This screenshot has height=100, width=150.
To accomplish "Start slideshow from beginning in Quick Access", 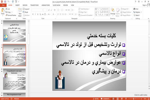I will coord(16,2).
